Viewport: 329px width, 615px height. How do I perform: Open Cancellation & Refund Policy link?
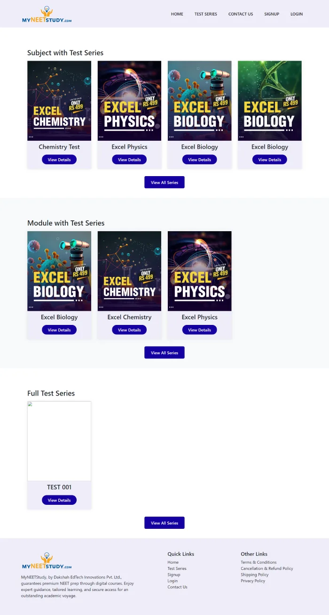pyautogui.click(x=267, y=568)
